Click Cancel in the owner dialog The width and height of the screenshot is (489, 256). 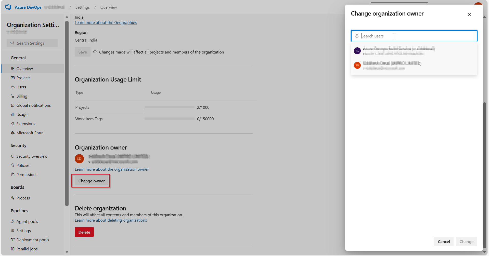click(444, 241)
